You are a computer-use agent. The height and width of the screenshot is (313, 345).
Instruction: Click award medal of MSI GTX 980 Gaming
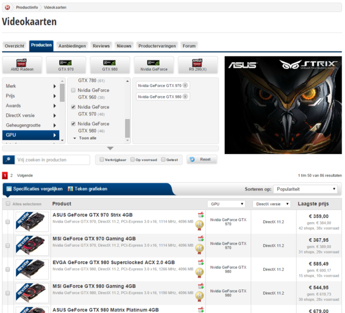point(200,296)
